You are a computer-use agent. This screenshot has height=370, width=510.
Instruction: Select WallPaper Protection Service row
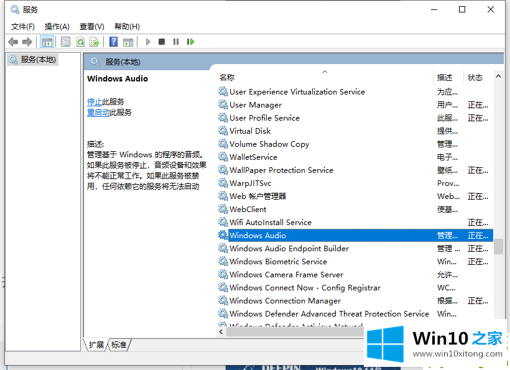coord(356,170)
